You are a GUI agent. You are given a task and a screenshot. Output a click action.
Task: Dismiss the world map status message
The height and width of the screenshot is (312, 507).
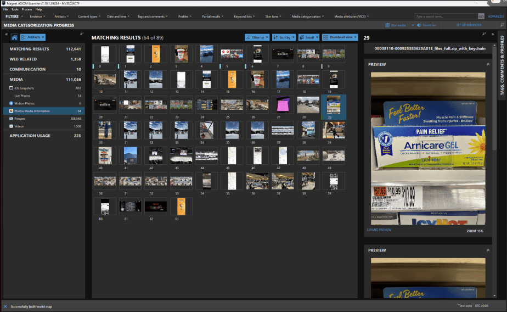(x=5, y=306)
